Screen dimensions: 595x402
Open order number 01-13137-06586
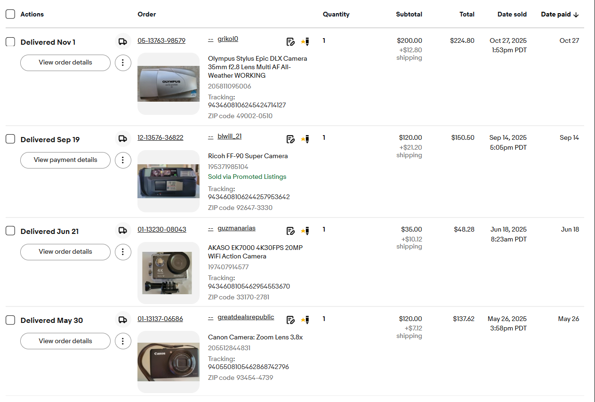[x=160, y=319]
